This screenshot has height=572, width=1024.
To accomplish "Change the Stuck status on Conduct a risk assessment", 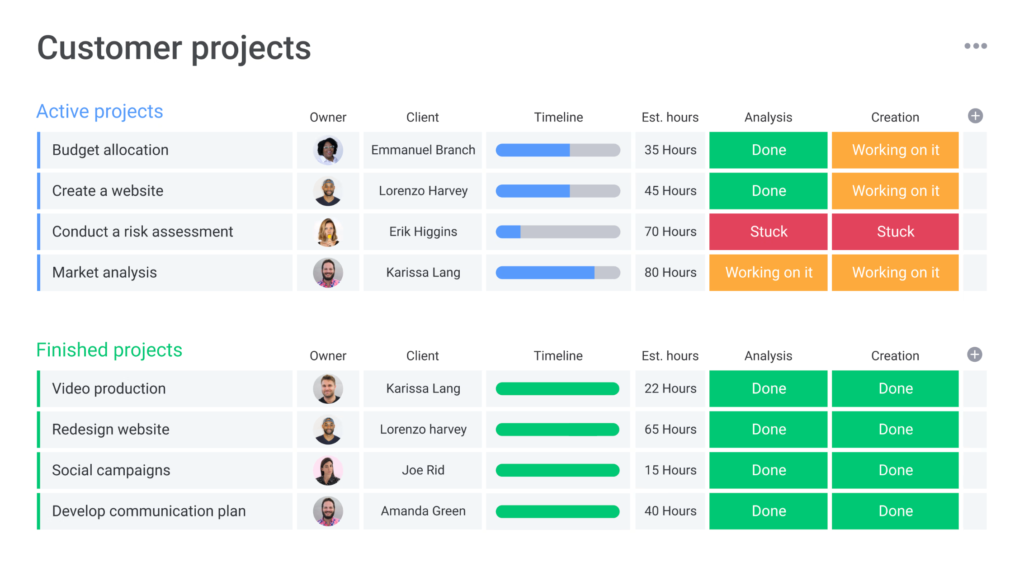I will click(x=768, y=232).
